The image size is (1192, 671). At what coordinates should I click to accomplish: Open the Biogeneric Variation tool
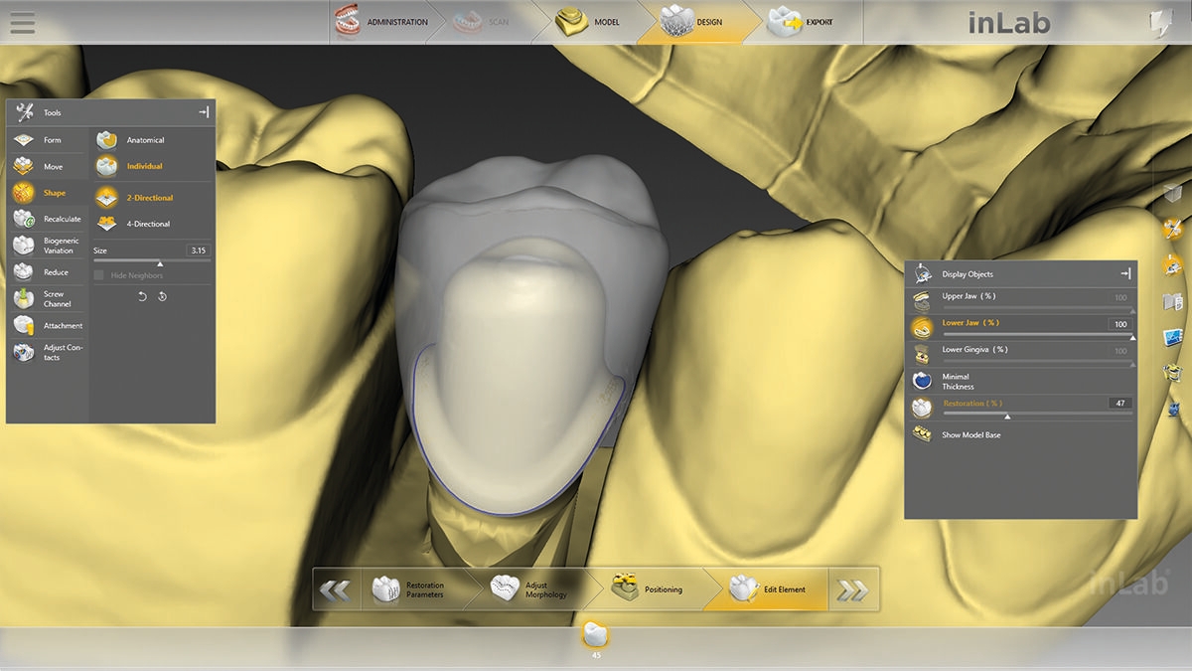tap(25, 246)
